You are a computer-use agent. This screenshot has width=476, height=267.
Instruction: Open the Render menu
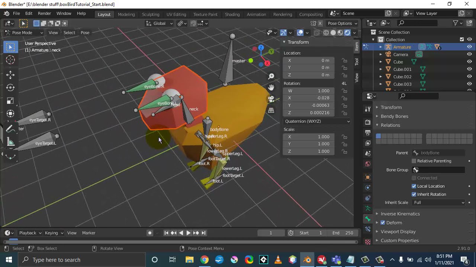pyautogui.click(x=44, y=13)
